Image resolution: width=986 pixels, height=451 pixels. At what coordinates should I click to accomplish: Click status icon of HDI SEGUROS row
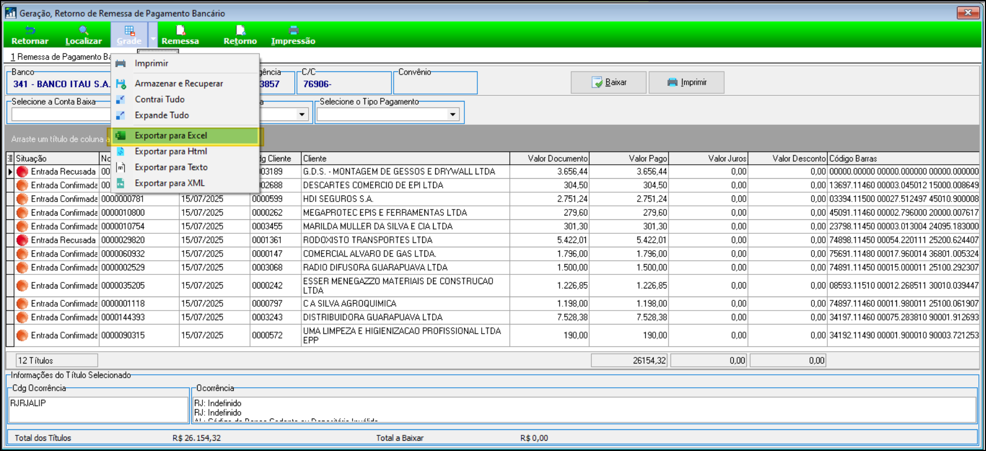point(22,199)
